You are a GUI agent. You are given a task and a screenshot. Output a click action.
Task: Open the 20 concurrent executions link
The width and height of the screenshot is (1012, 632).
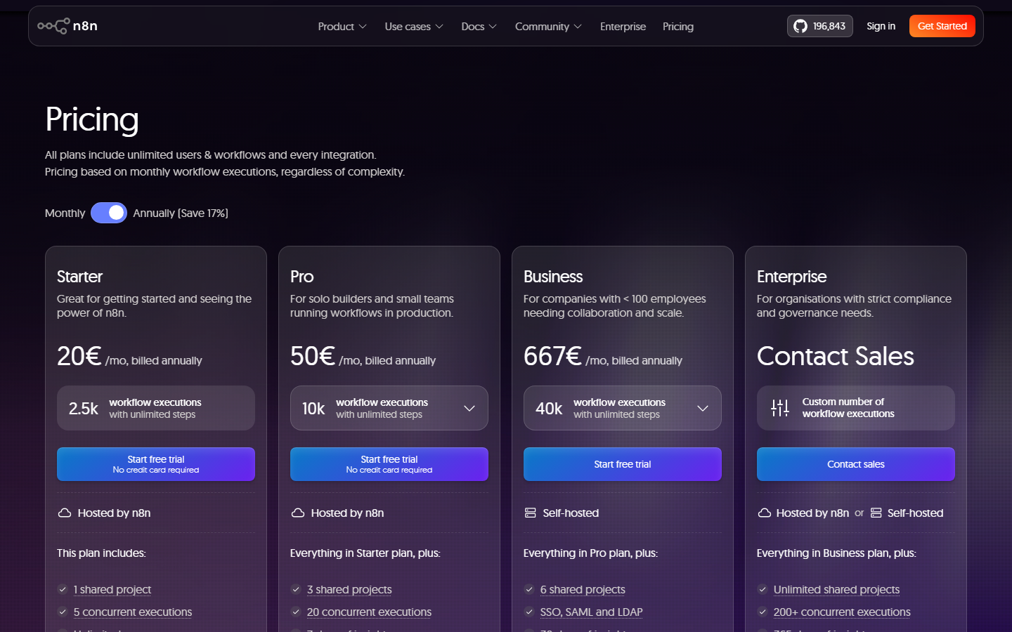pos(369,612)
